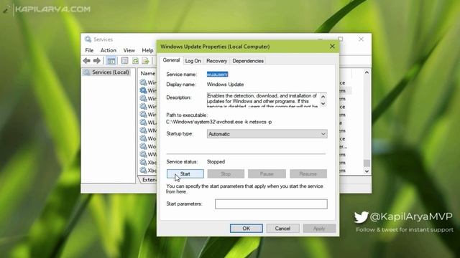This screenshot has width=460, height=258.
Task: Click the Services list scrollbar up arrow
Action: (367, 72)
